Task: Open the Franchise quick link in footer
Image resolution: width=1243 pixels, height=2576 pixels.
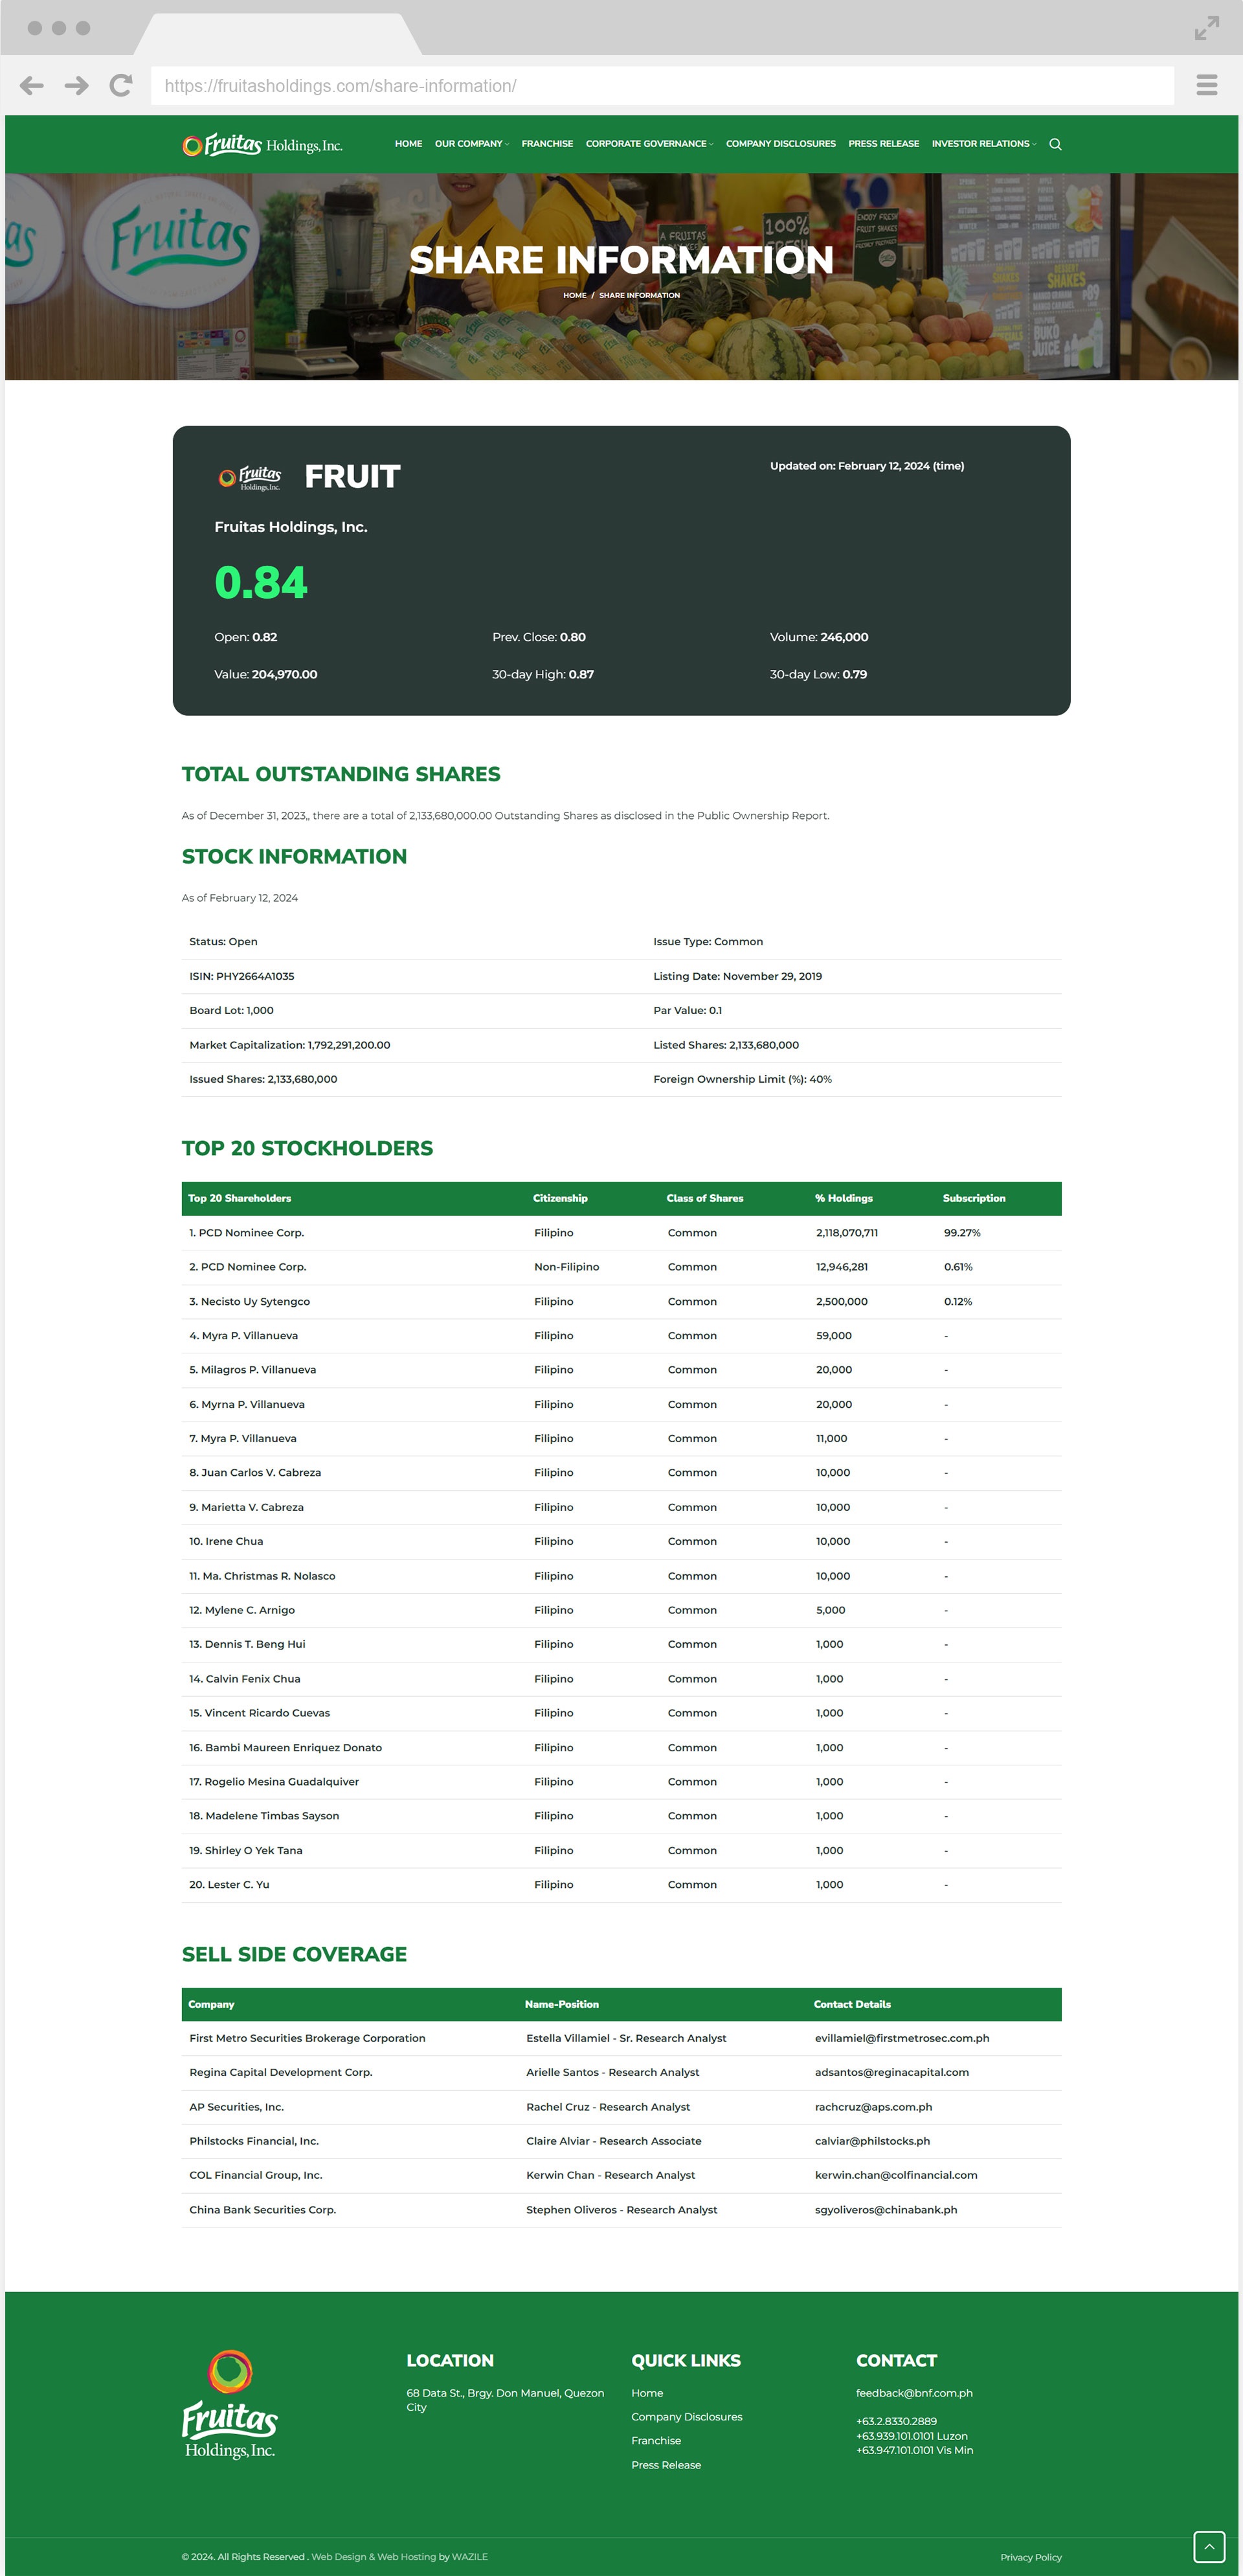Action: click(x=655, y=2441)
